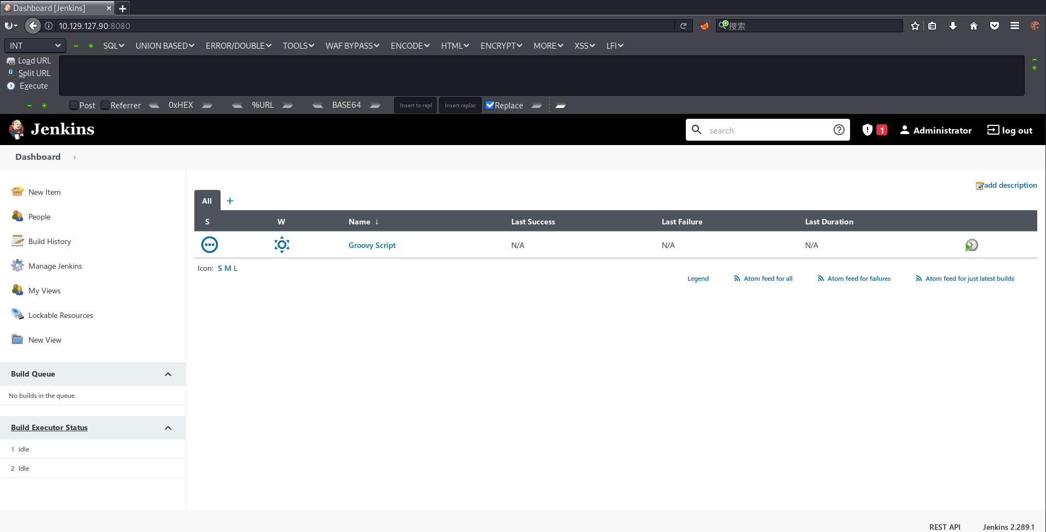The height and width of the screenshot is (532, 1046).
Task: Toggle the Referrer checkbox
Action: click(x=105, y=105)
